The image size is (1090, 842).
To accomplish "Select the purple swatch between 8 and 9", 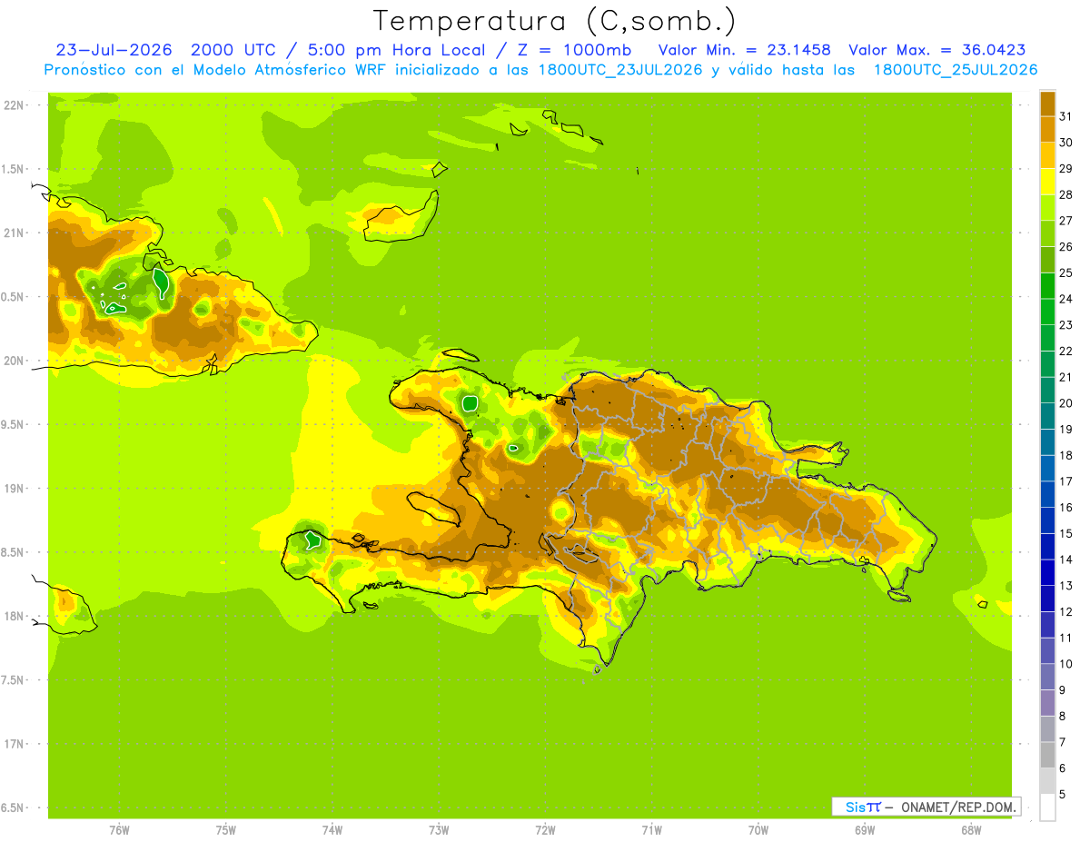I will [x=1047, y=703].
